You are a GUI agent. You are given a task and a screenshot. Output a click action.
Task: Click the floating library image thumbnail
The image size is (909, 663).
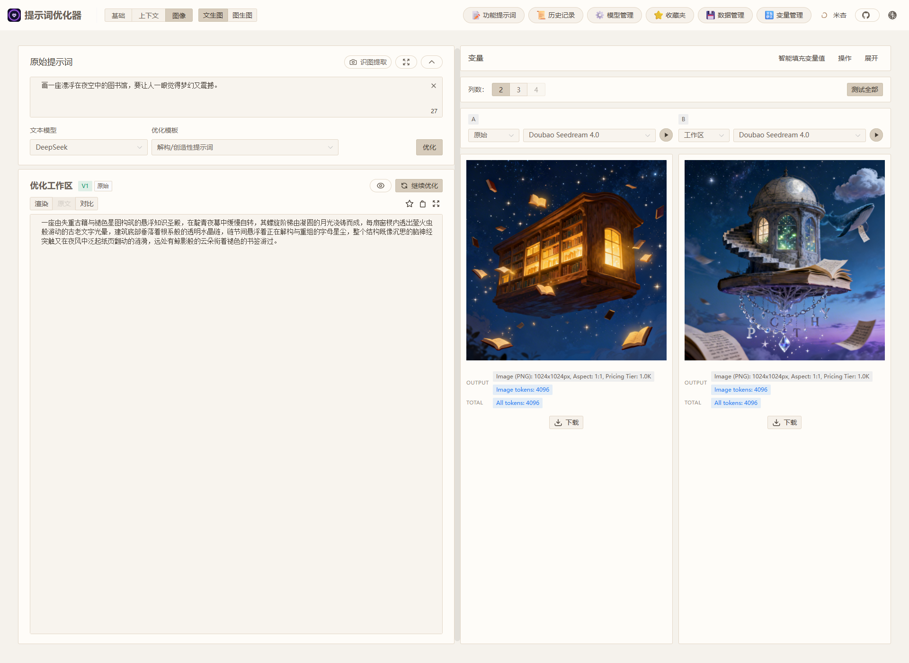coord(566,260)
